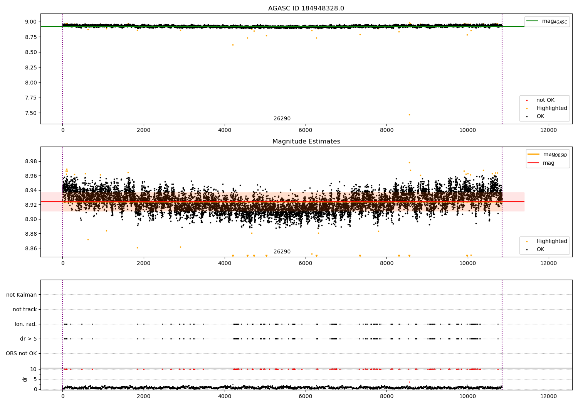Click the red line sample for the 'mag' legend entry
The height and width of the screenshot is (405, 578).
533,163
